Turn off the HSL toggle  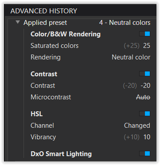tap(144, 114)
